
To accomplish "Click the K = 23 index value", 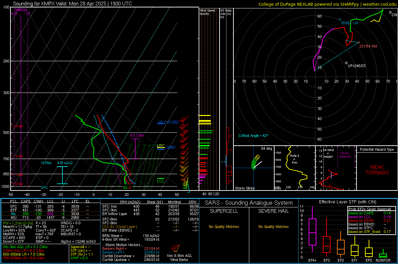I will [x=41, y=223].
